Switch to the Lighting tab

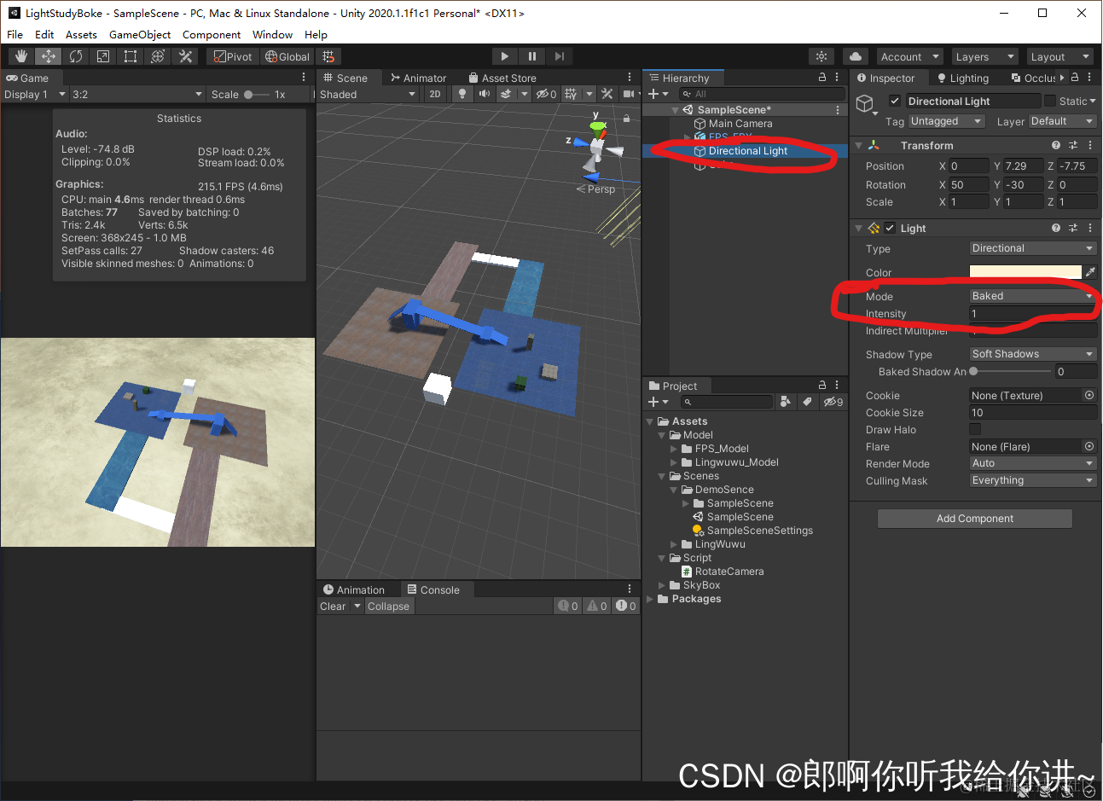(962, 78)
